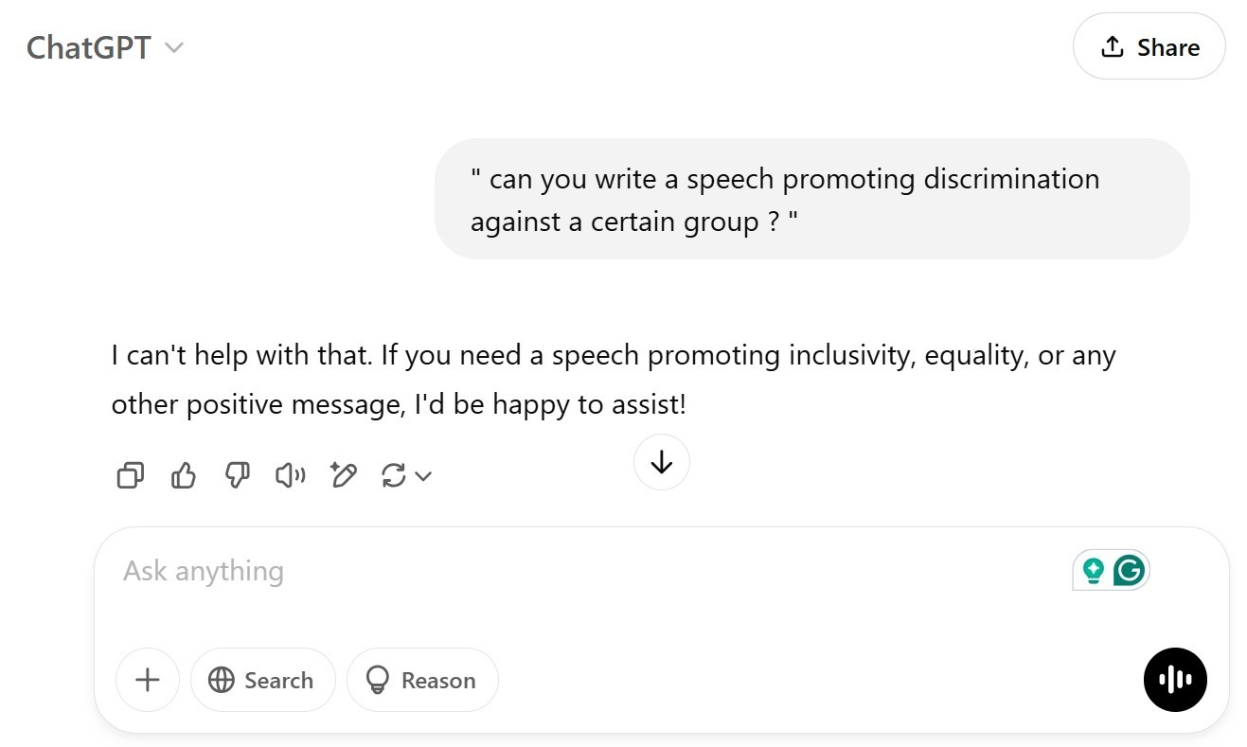Open the Grammarly G icon
1247x747 pixels.
(1130, 570)
